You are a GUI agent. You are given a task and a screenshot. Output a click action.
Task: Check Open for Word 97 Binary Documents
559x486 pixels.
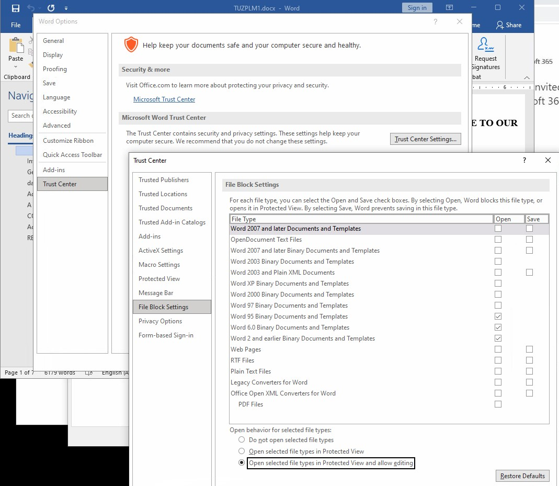(498, 306)
